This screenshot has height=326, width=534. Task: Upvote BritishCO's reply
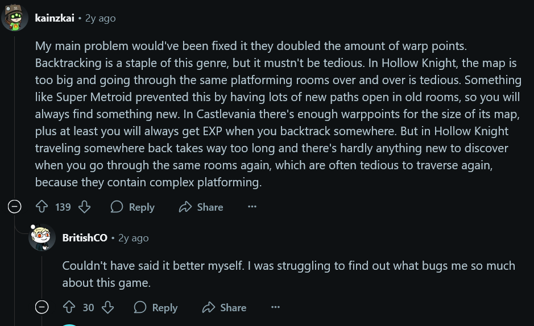coord(69,308)
